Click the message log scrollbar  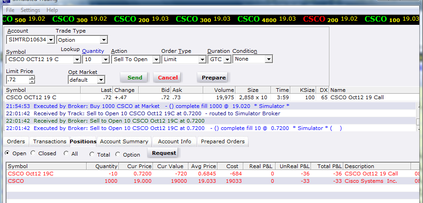[418, 117]
